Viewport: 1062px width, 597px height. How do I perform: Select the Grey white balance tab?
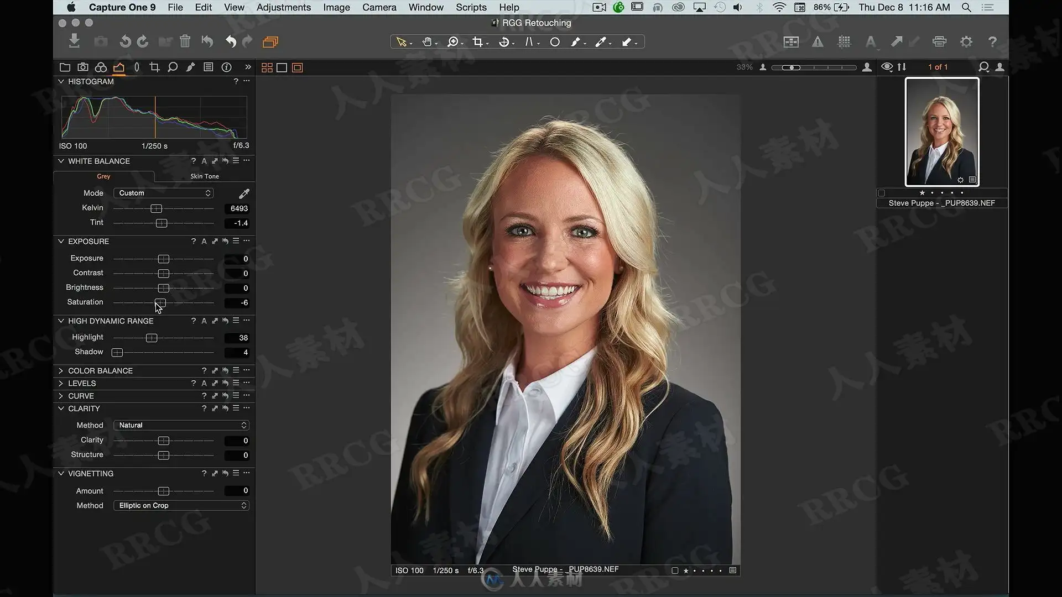click(x=103, y=176)
